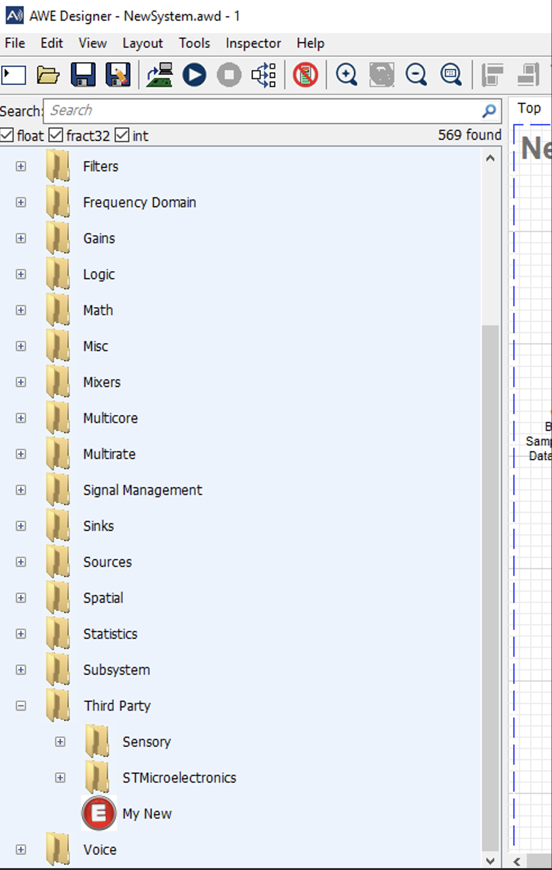Collapse the Third Party folder
This screenshot has height=870, width=552.
coord(21,706)
